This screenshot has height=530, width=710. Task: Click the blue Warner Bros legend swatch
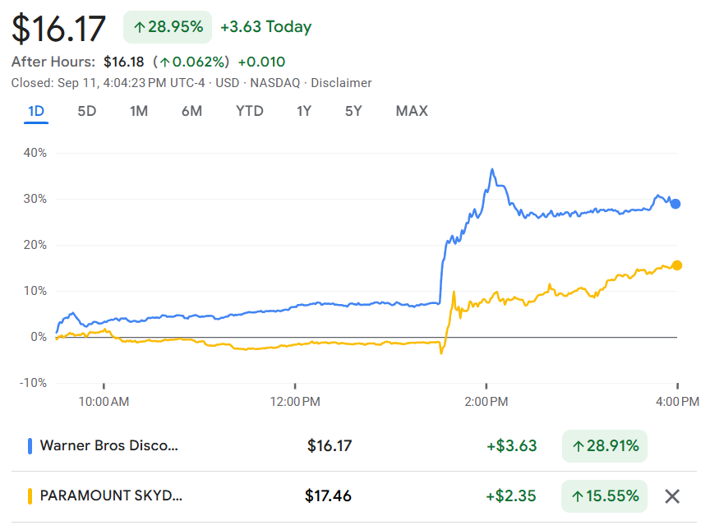pyautogui.click(x=30, y=446)
